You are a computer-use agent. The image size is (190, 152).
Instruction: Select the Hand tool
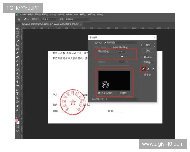(x=17, y=106)
